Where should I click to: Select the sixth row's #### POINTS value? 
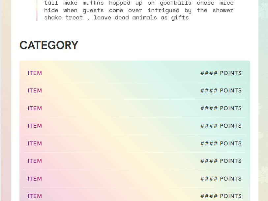(x=221, y=161)
